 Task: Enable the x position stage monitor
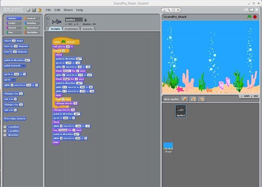point(5,127)
